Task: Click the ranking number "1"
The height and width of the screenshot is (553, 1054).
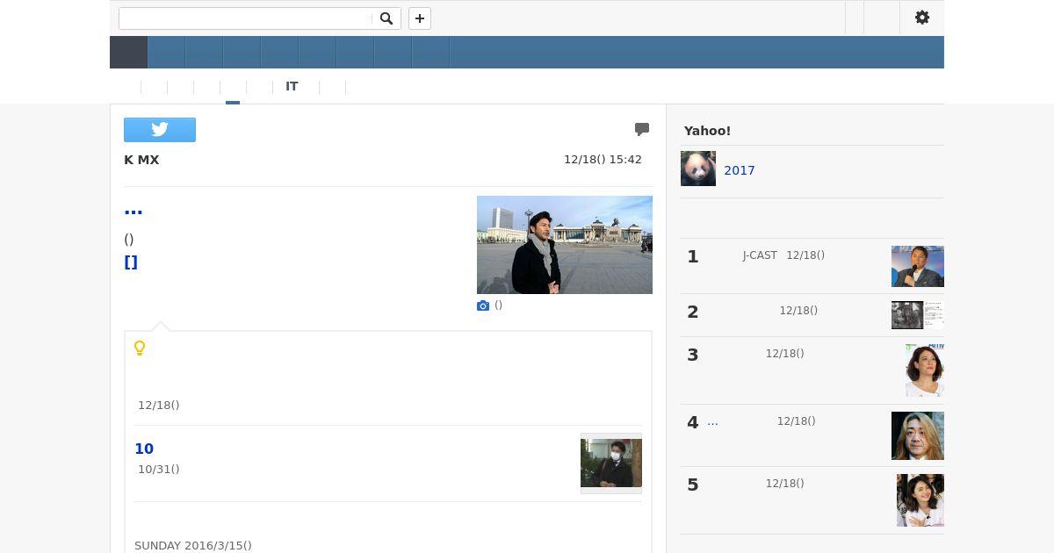Action: [693, 256]
